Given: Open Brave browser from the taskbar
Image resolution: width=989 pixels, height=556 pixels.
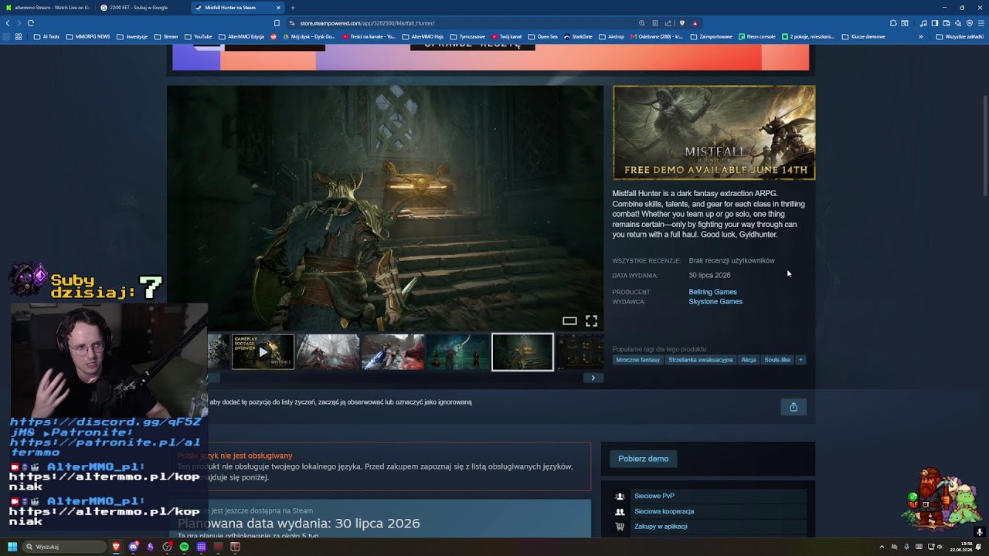Looking at the screenshot, I should [x=116, y=547].
